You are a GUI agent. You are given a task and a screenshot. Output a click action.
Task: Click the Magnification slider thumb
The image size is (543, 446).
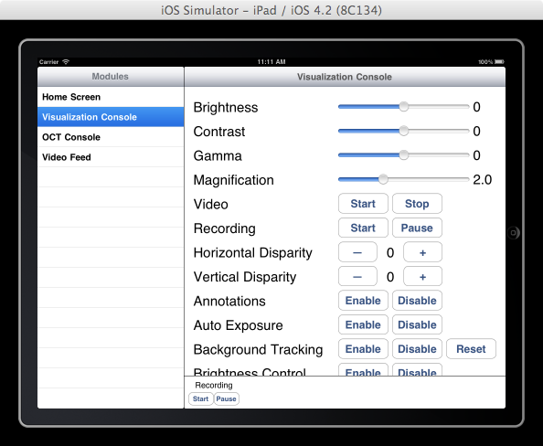[383, 179]
